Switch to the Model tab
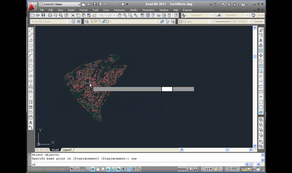292x173 pixels. coord(55,150)
